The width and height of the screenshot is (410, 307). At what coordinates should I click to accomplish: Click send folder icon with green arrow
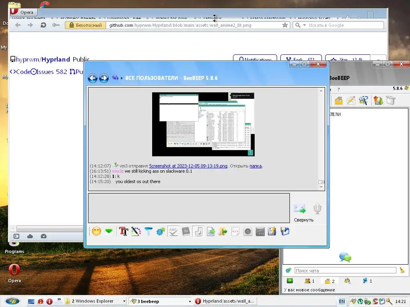click(x=223, y=231)
